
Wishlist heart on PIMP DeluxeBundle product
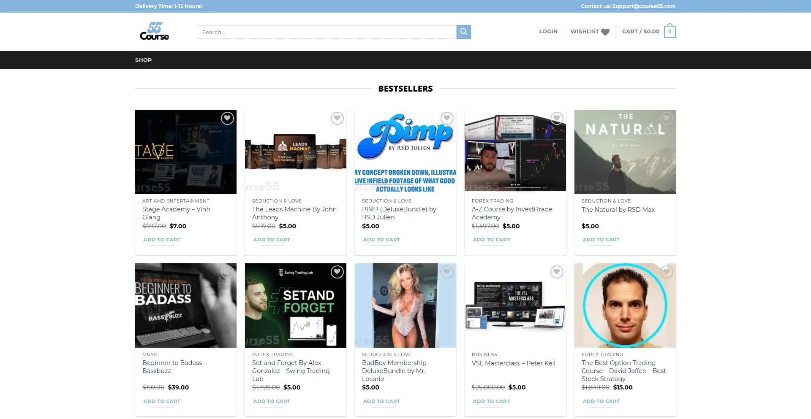coord(447,119)
